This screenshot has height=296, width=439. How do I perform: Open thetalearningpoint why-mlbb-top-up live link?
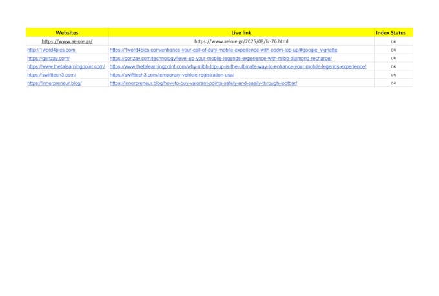(238, 66)
